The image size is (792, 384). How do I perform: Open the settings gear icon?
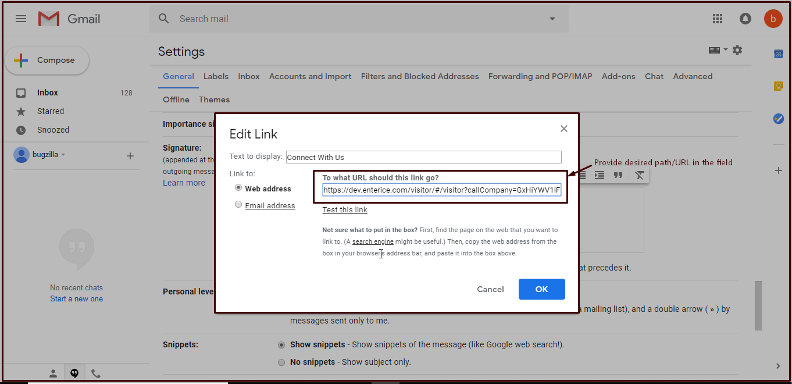tap(737, 50)
